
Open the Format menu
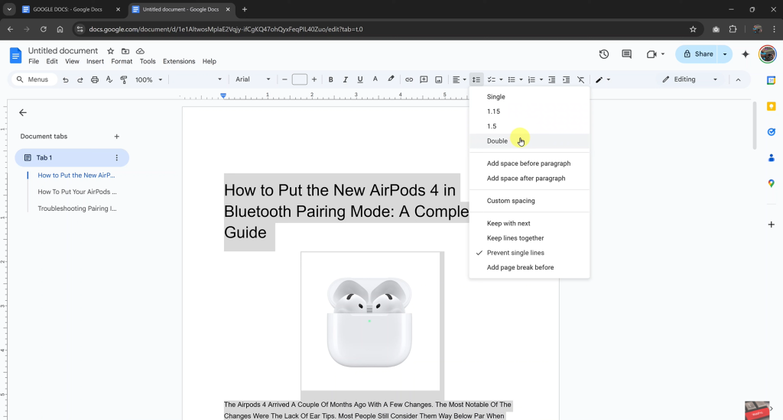[x=122, y=61]
